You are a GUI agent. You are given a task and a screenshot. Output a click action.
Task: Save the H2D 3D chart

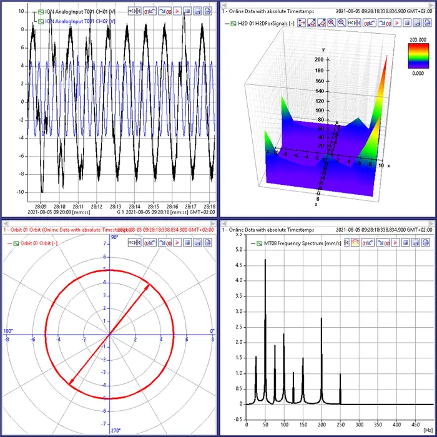tap(418, 23)
